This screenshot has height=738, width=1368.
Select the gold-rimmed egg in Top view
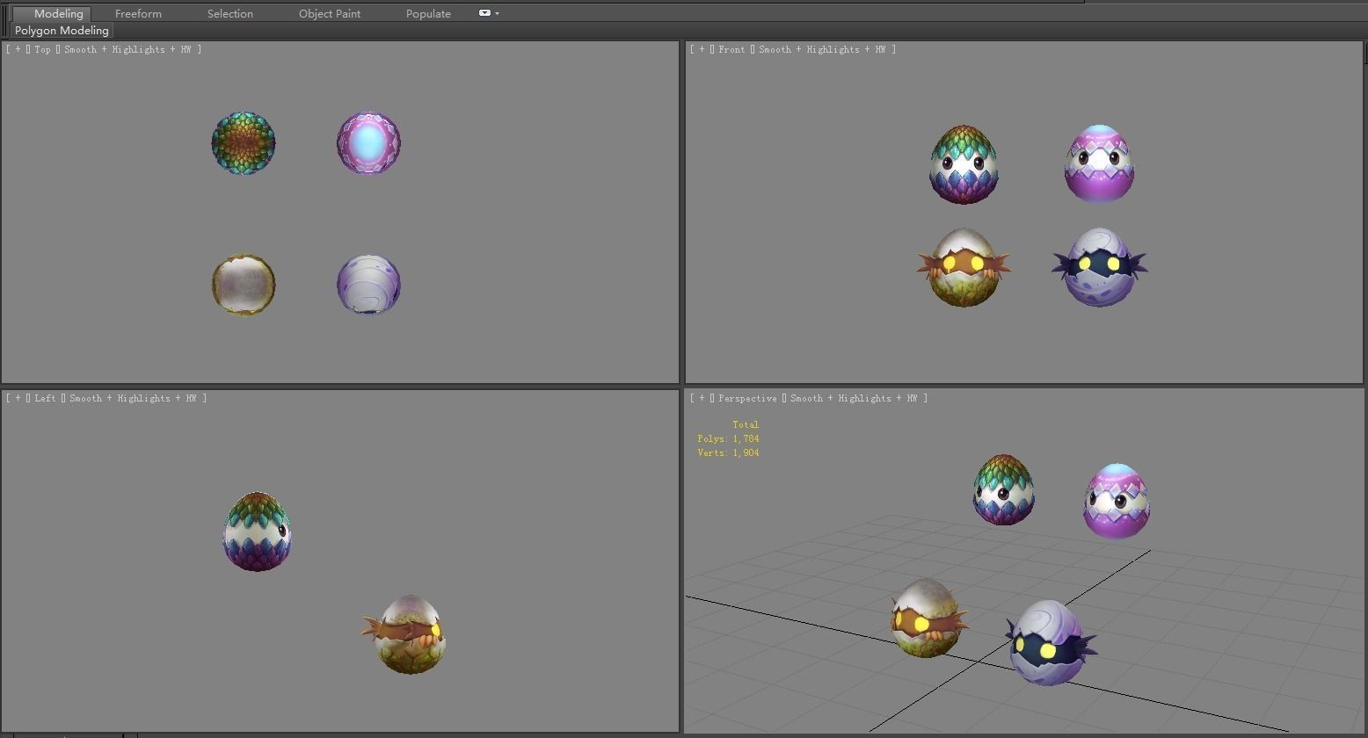(x=244, y=285)
